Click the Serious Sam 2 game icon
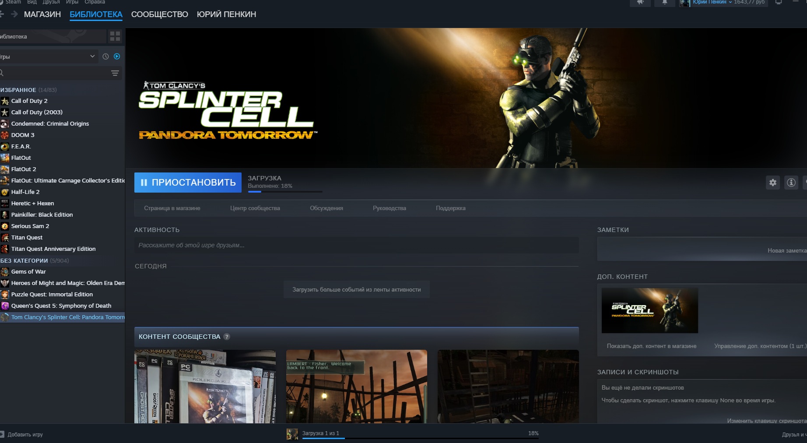The height and width of the screenshot is (443, 807). coord(5,226)
